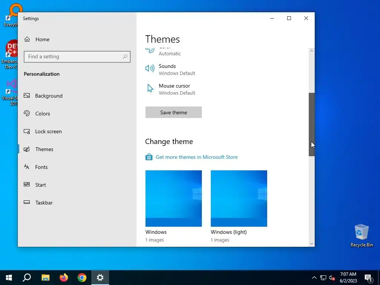Click the Settings gear on taskbar
The height and width of the screenshot is (285, 380).
(x=100, y=278)
